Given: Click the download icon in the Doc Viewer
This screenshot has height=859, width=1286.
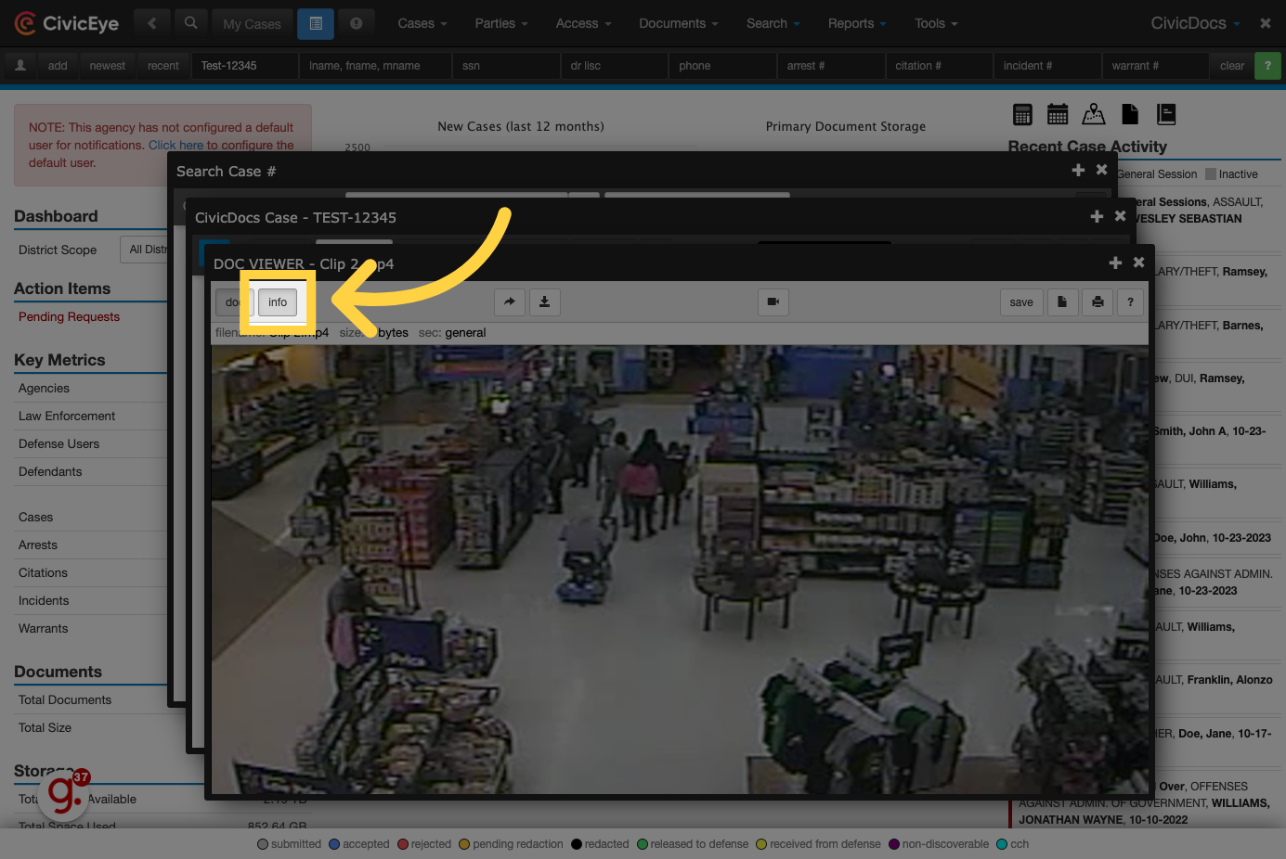Looking at the screenshot, I should point(544,301).
